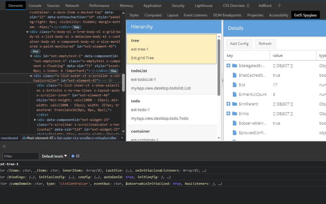Select div#ext-element-47 in the breadcrumb
This screenshot has height=204, width=326.
point(69,138)
